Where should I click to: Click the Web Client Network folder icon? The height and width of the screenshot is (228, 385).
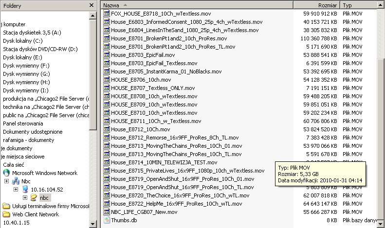point(6,214)
